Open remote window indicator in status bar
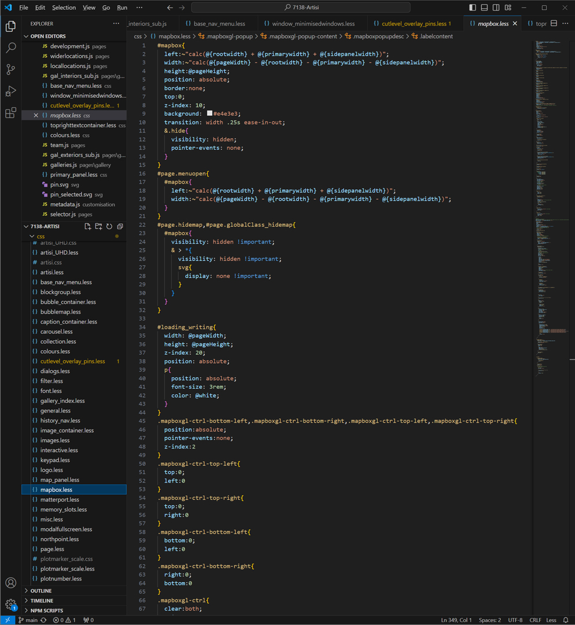Image resolution: width=575 pixels, height=625 pixels. point(8,620)
